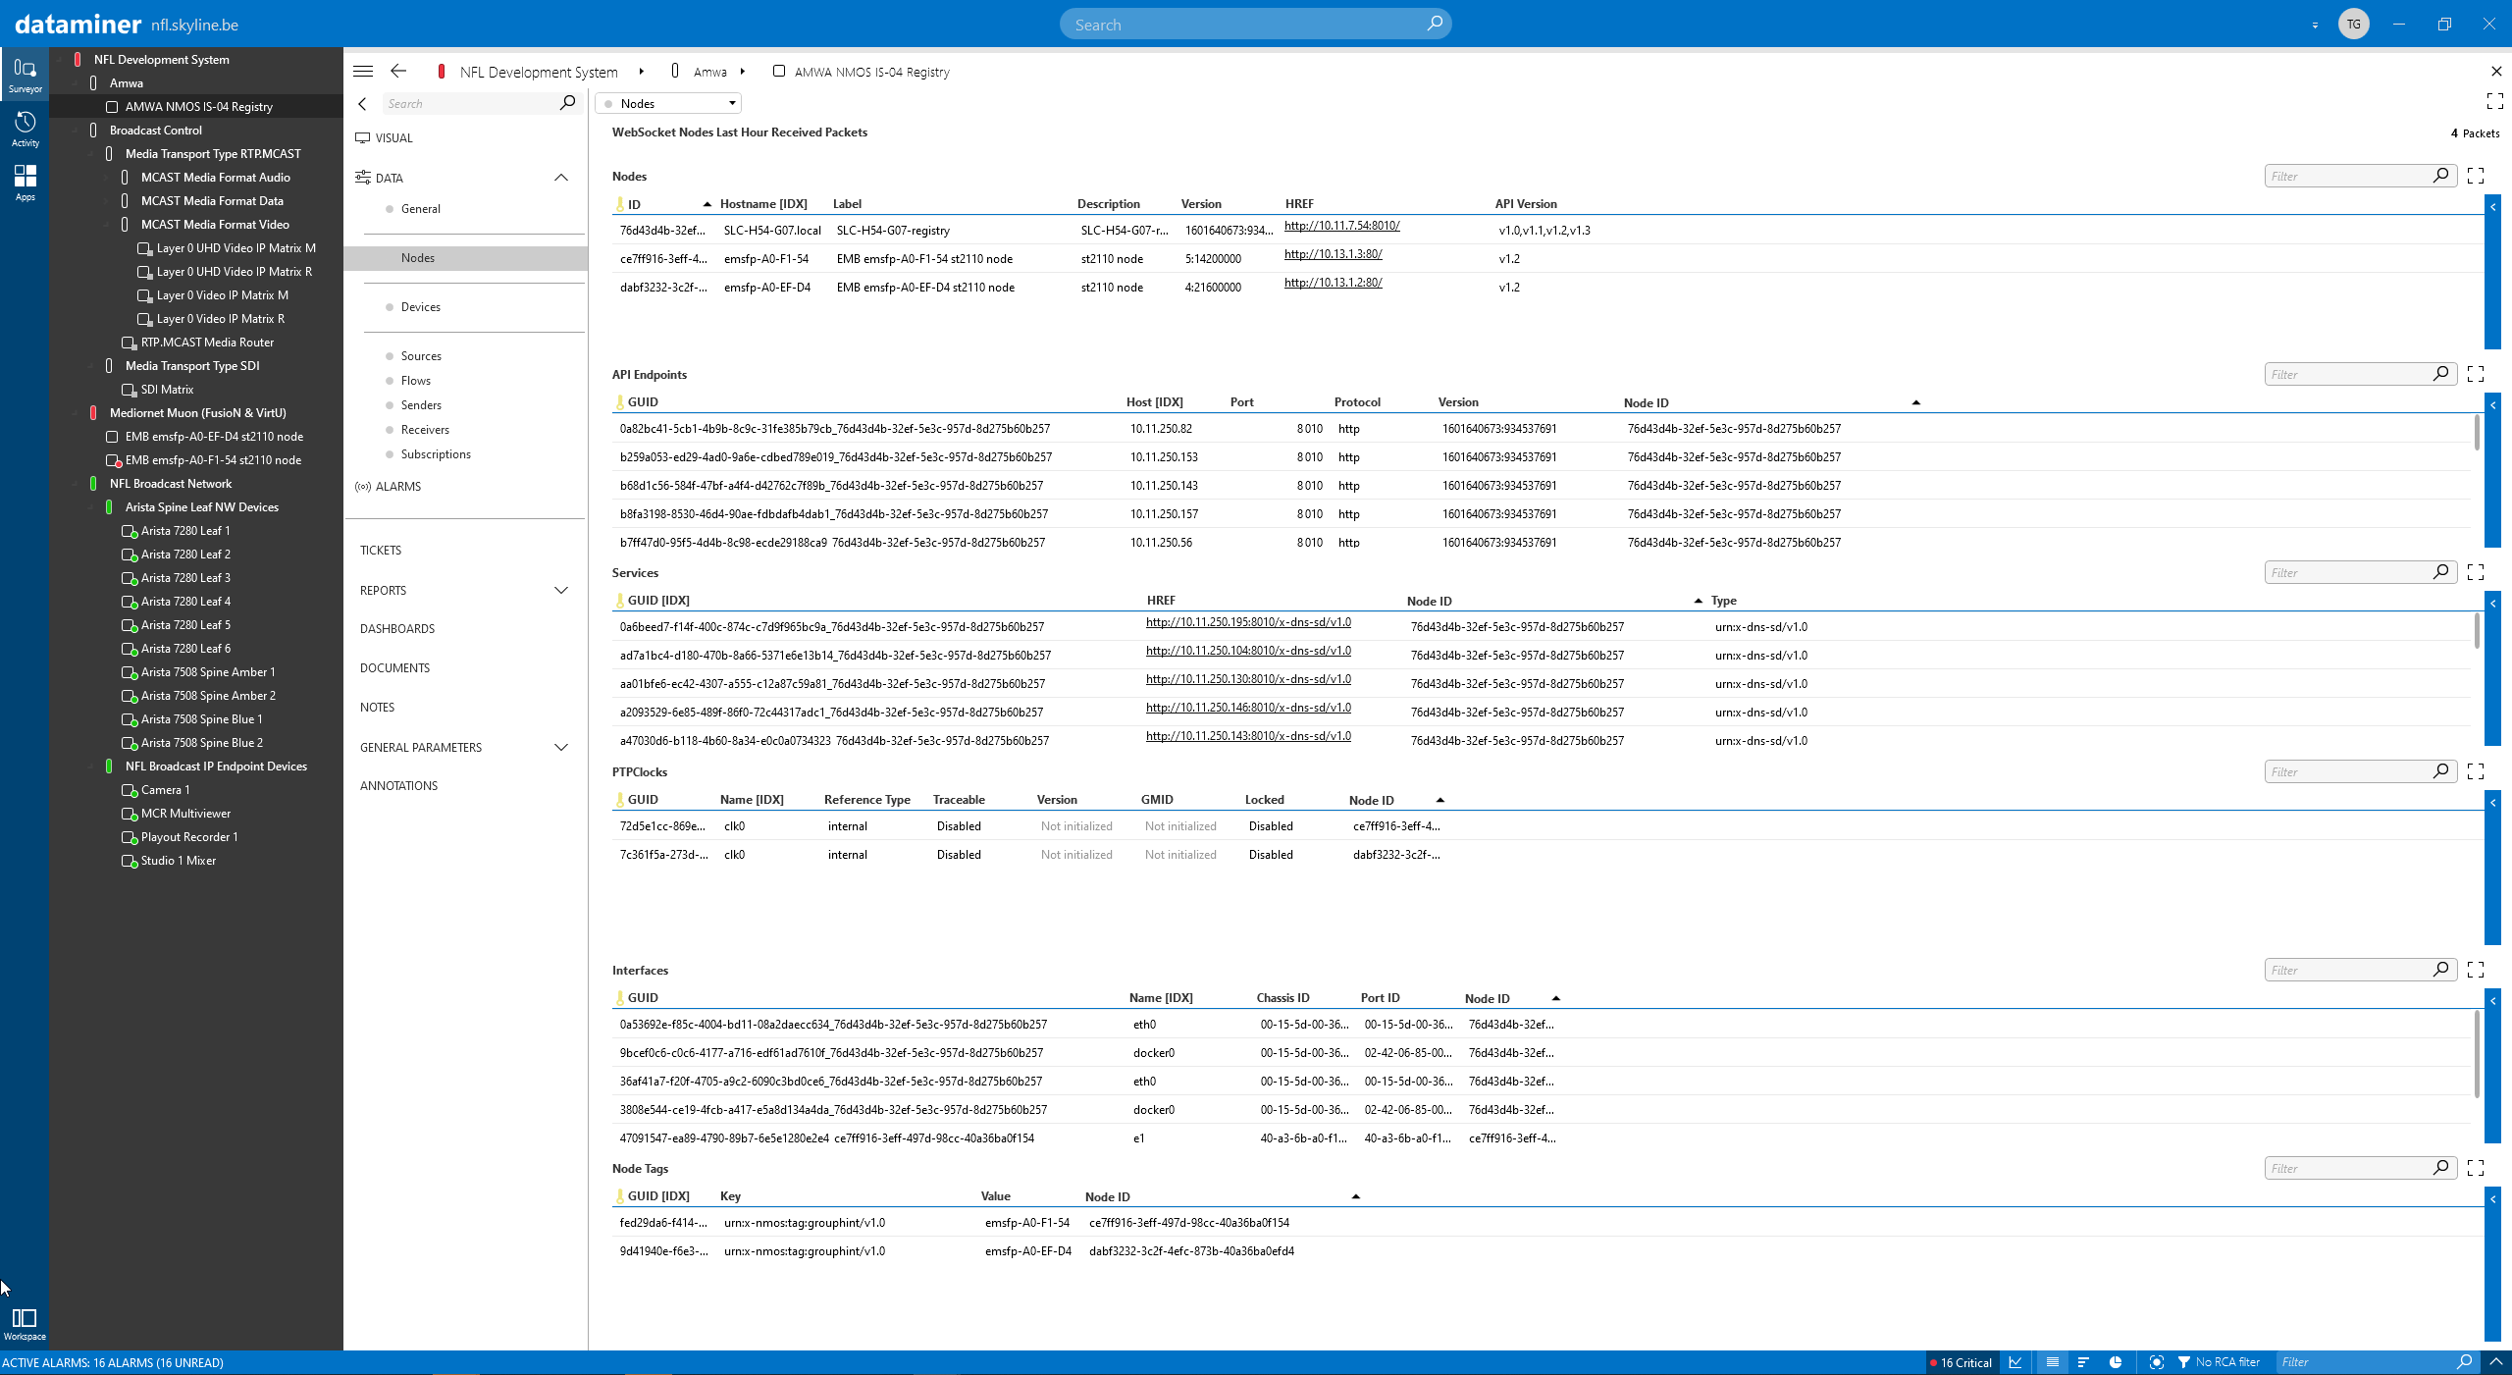The height and width of the screenshot is (1375, 2512).
Task: Open the DASHBOARDS section
Action: point(397,629)
